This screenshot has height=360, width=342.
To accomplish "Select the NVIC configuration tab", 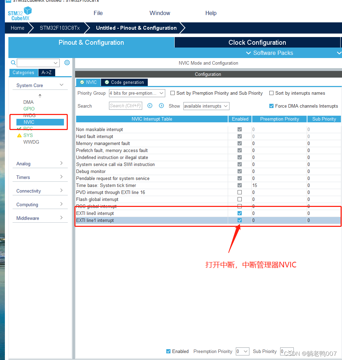I will pyautogui.click(x=88, y=82).
